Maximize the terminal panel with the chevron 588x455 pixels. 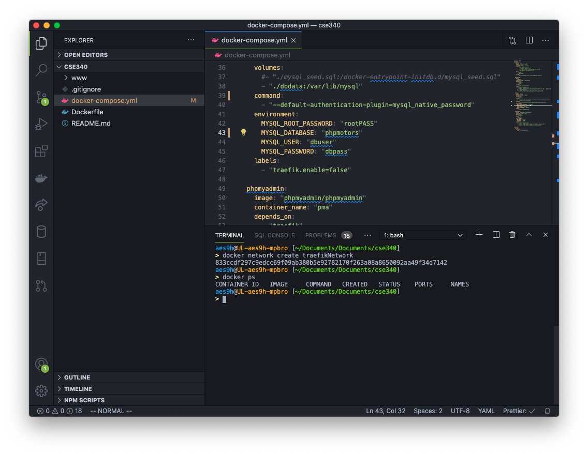528,235
